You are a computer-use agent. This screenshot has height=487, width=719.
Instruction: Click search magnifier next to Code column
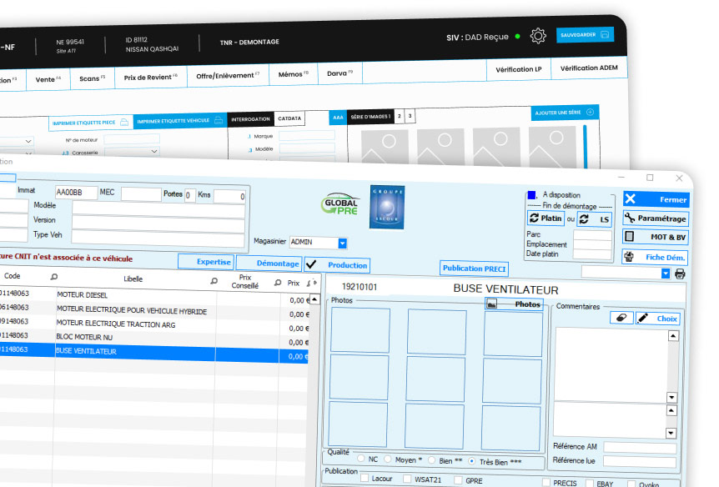[54, 277]
